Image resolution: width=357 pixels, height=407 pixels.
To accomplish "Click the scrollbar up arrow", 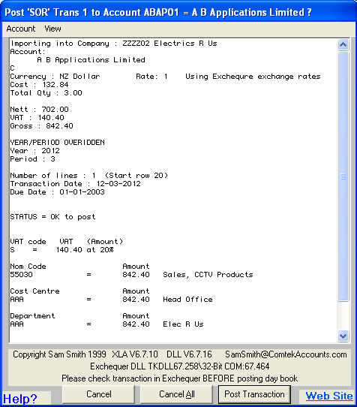I will [x=343, y=45].
